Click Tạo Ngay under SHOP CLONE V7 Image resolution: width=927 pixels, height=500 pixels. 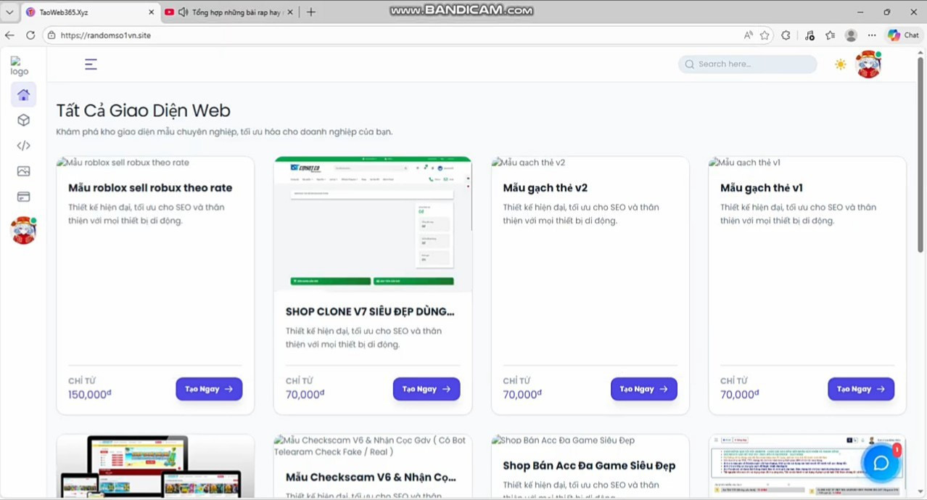click(426, 389)
